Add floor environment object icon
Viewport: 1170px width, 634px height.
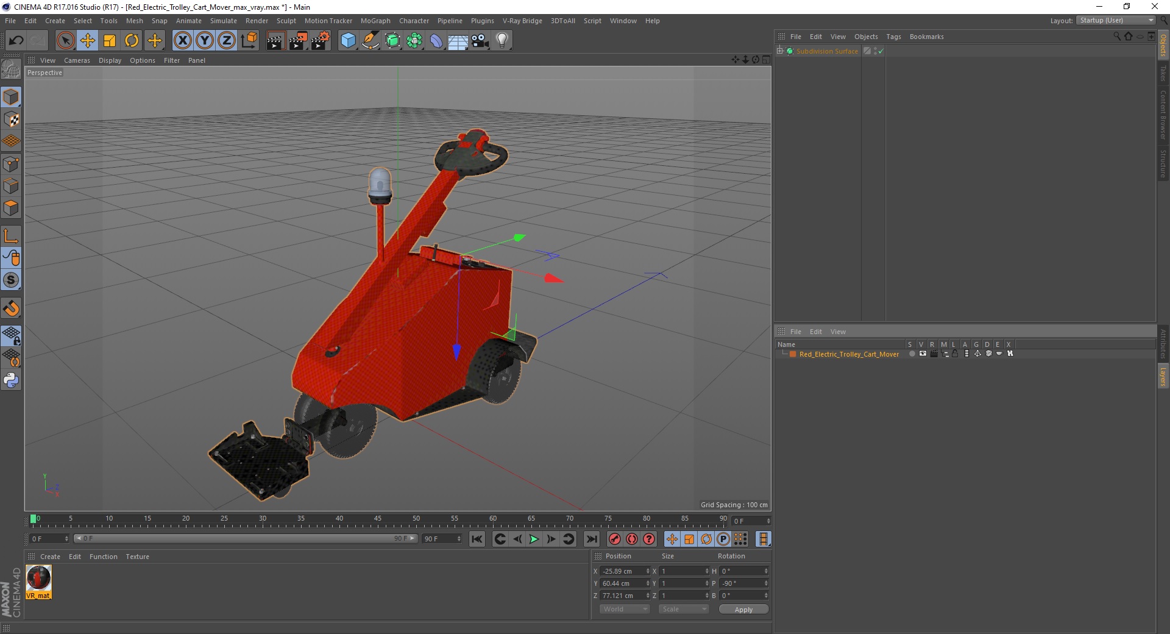tap(458, 41)
